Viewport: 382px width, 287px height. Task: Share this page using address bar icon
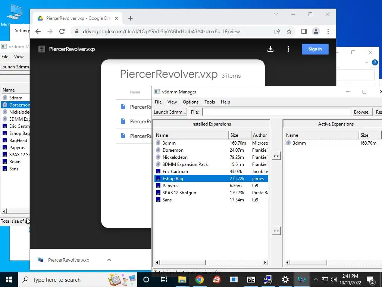coord(277,31)
